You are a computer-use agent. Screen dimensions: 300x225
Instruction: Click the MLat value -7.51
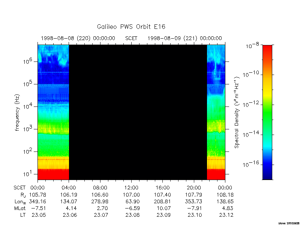pyautogui.click(x=39, y=208)
